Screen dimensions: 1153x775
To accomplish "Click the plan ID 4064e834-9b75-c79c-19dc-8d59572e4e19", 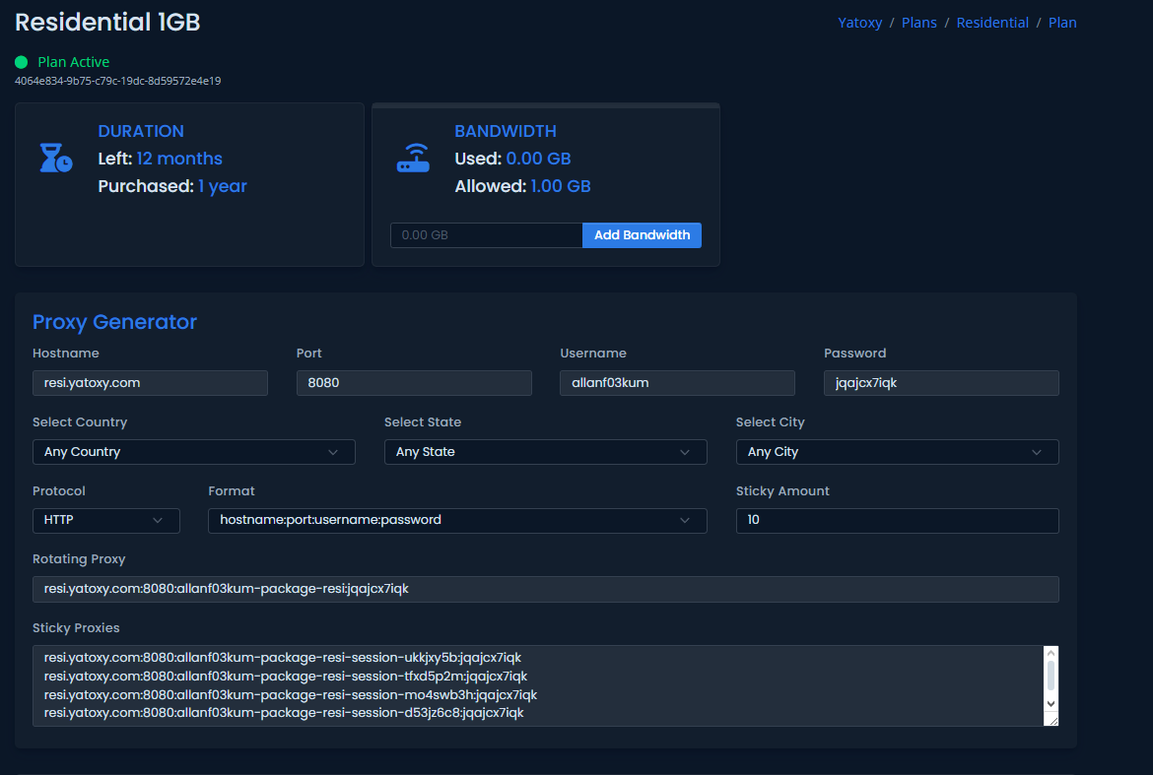I will (x=117, y=81).
